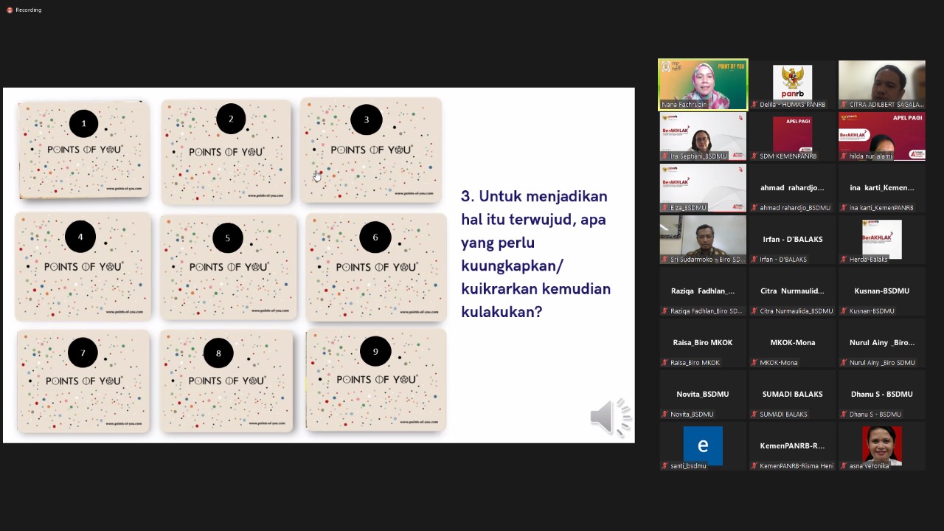Click muted mic icon beside Nurul Ainy_Biro SDMU
The image size is (944, 531).
pyautogui.click(x=844, y=363)
